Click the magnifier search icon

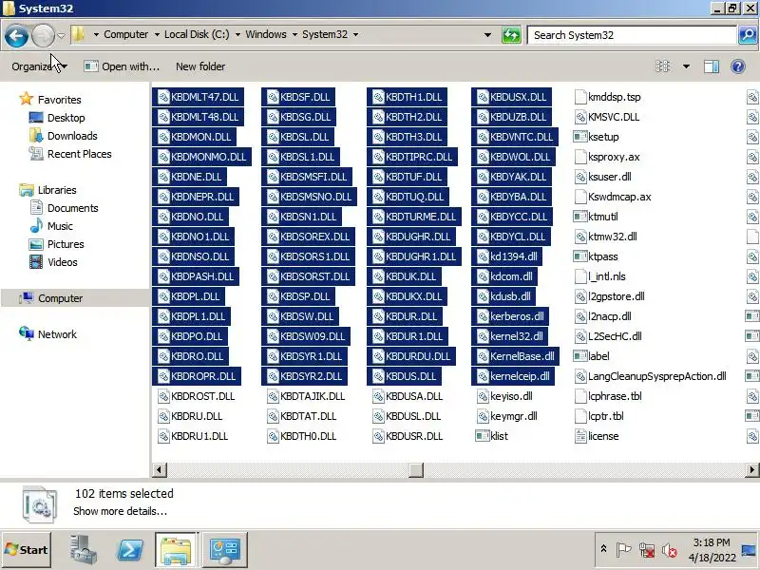click(748, 35)
